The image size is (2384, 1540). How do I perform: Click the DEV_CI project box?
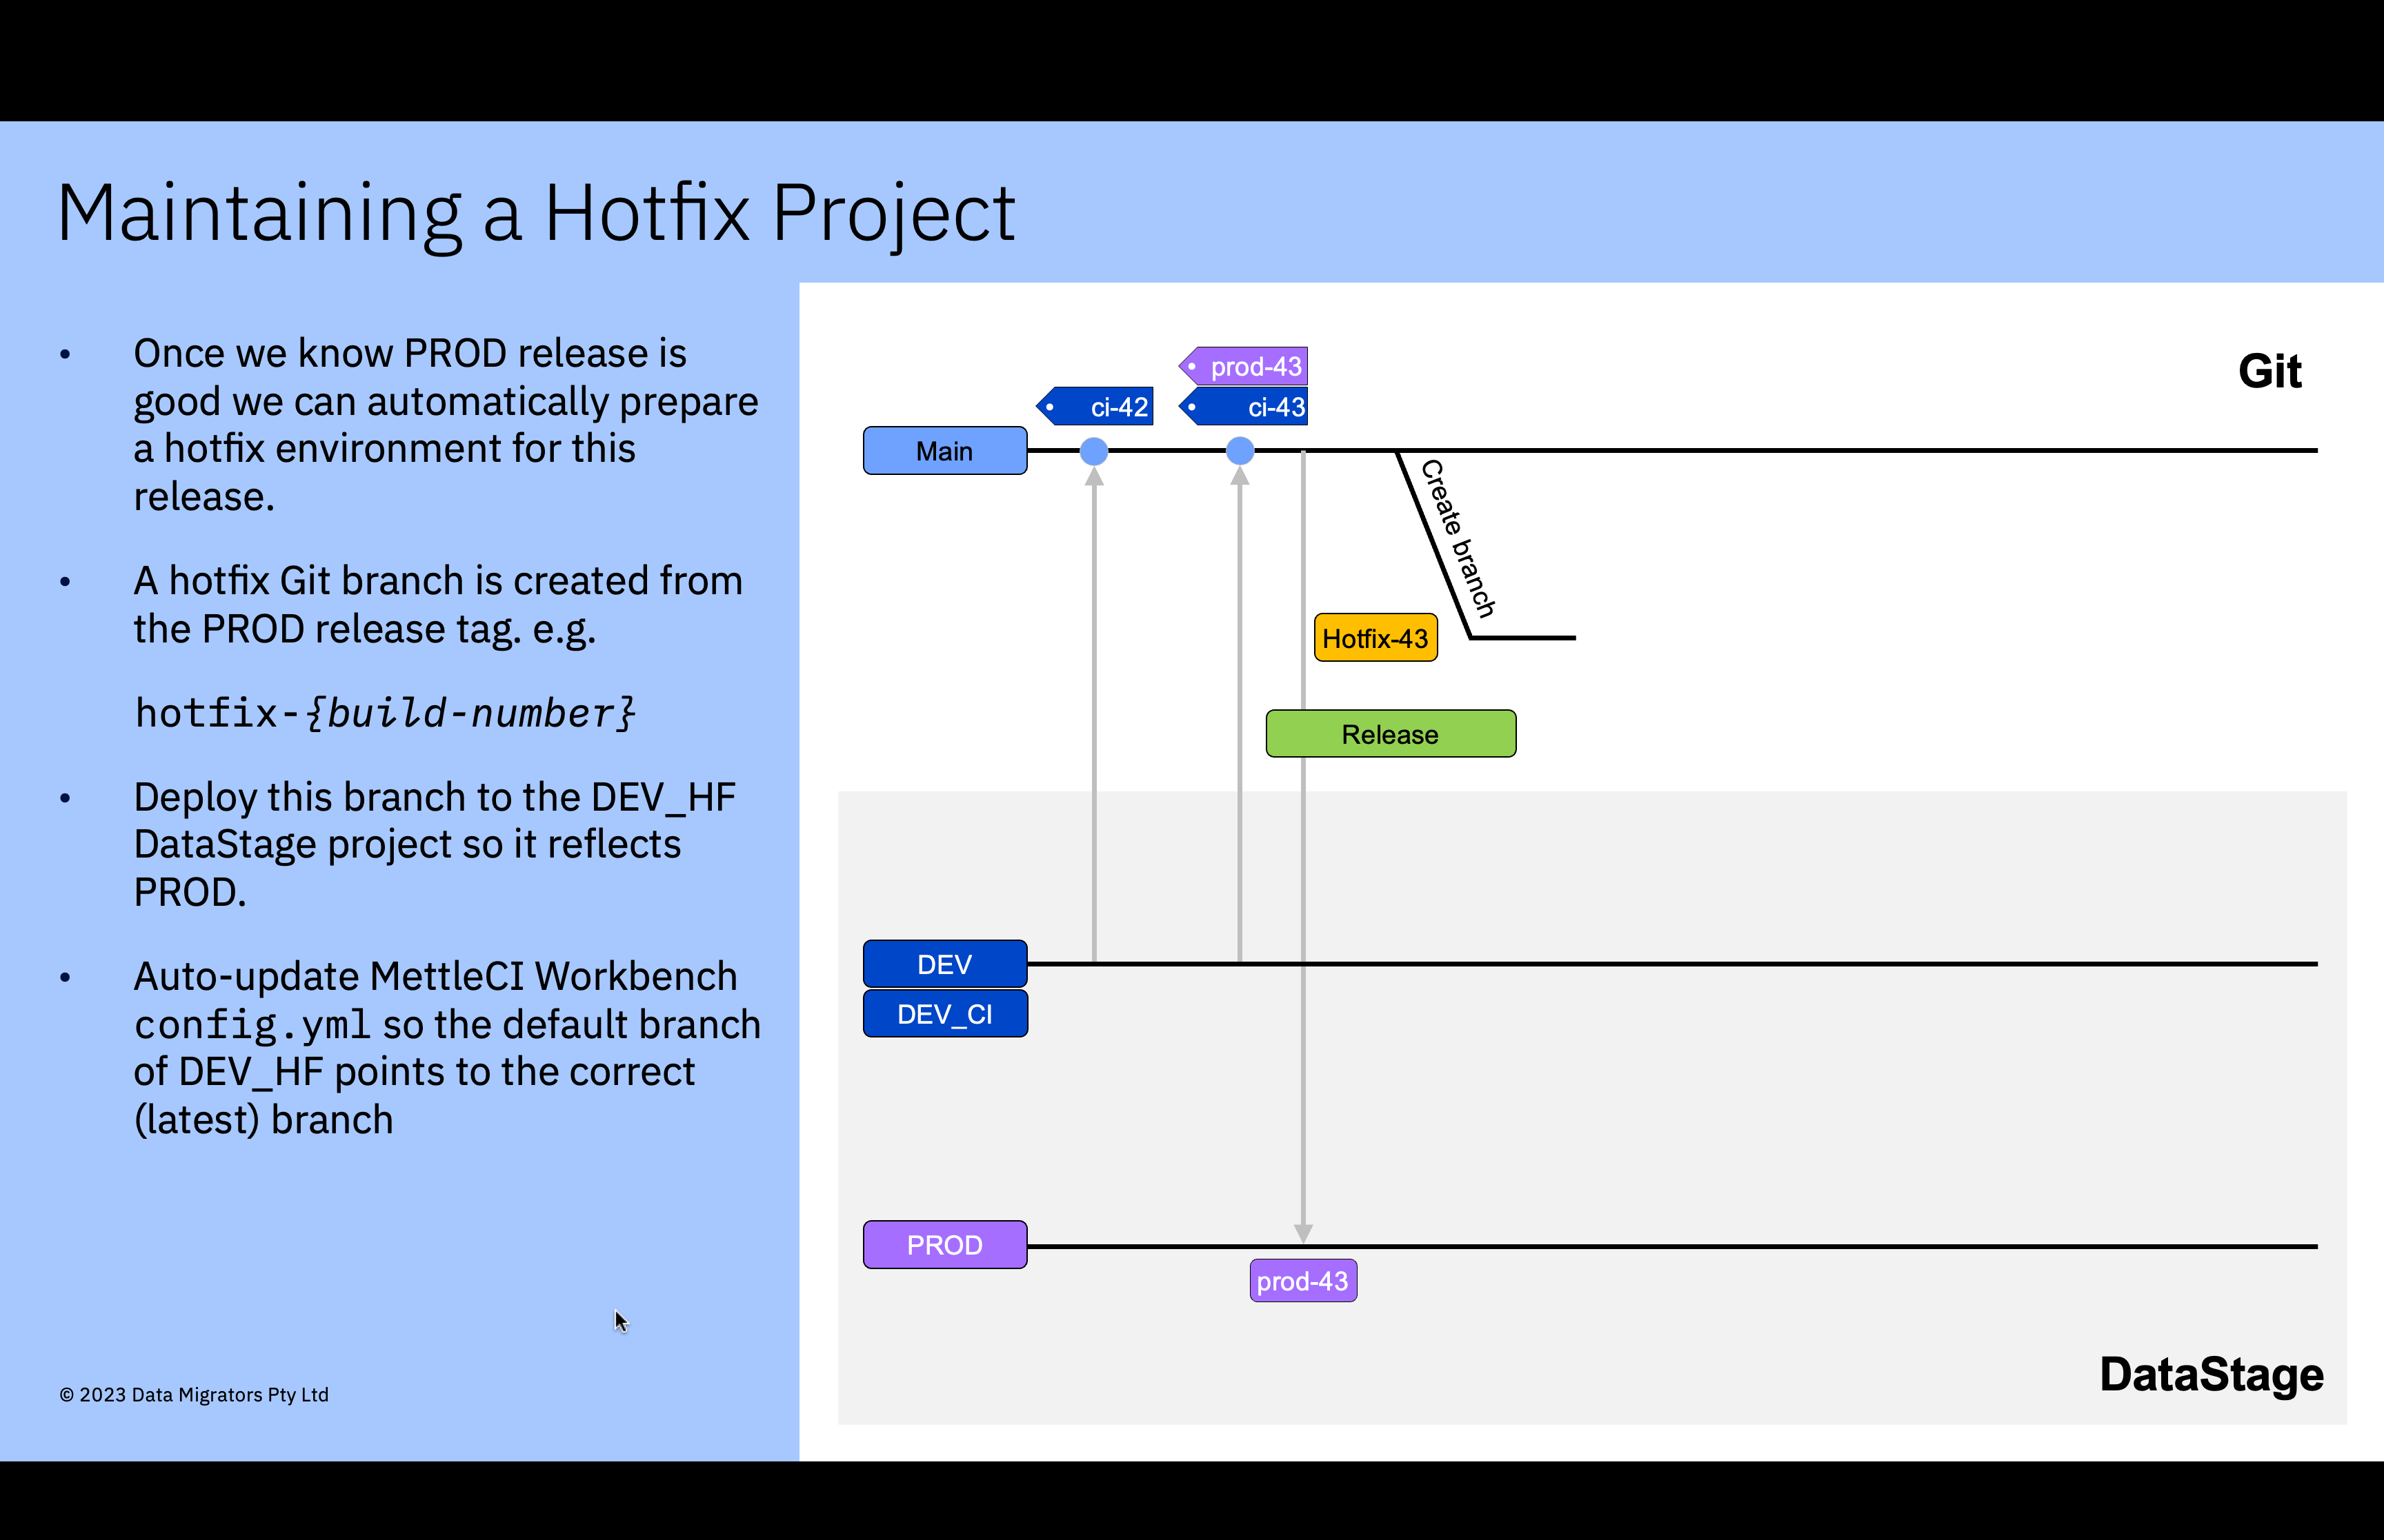(x=944, y=1014)
